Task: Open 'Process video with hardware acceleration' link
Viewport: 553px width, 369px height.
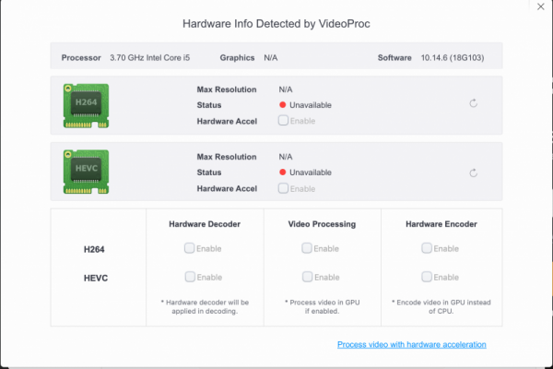Action: click(411, 344)
